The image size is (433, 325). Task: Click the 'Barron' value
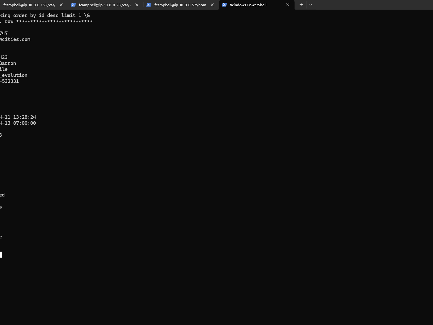8,63
